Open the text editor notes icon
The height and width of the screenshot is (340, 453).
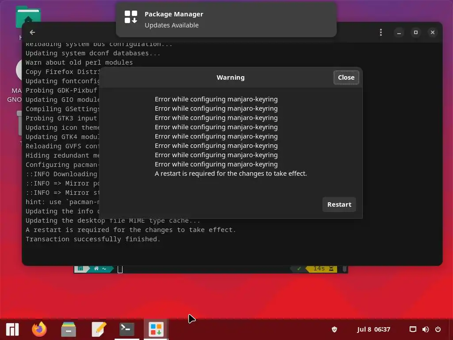(x=99, y=329)
